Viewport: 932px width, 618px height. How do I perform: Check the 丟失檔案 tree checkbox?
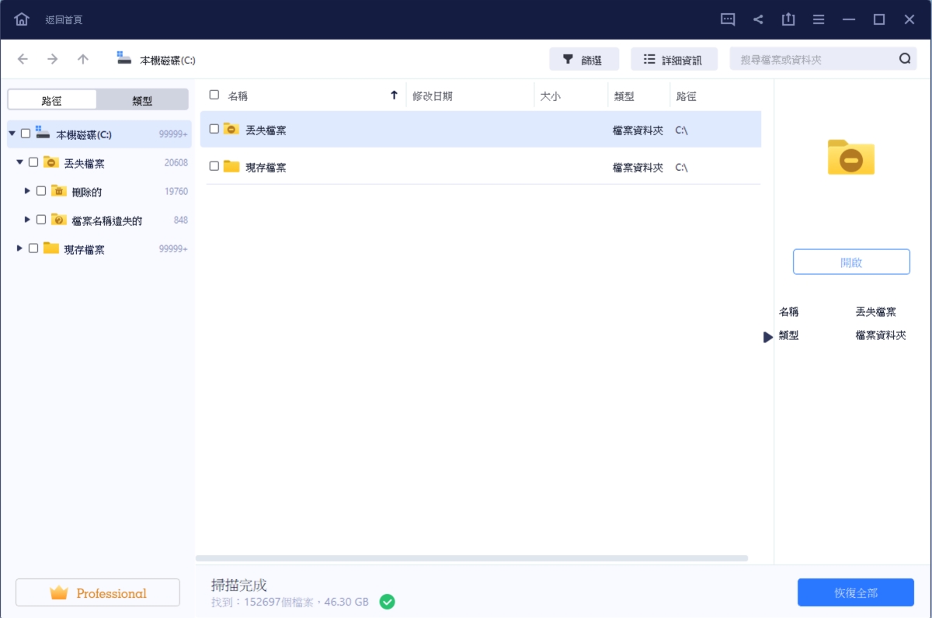click(x=33, y=162)
